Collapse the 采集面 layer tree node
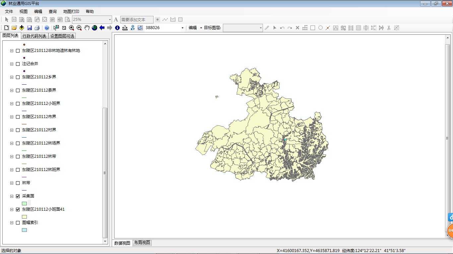This screenshot has width=453, height=254. [12, 196]
